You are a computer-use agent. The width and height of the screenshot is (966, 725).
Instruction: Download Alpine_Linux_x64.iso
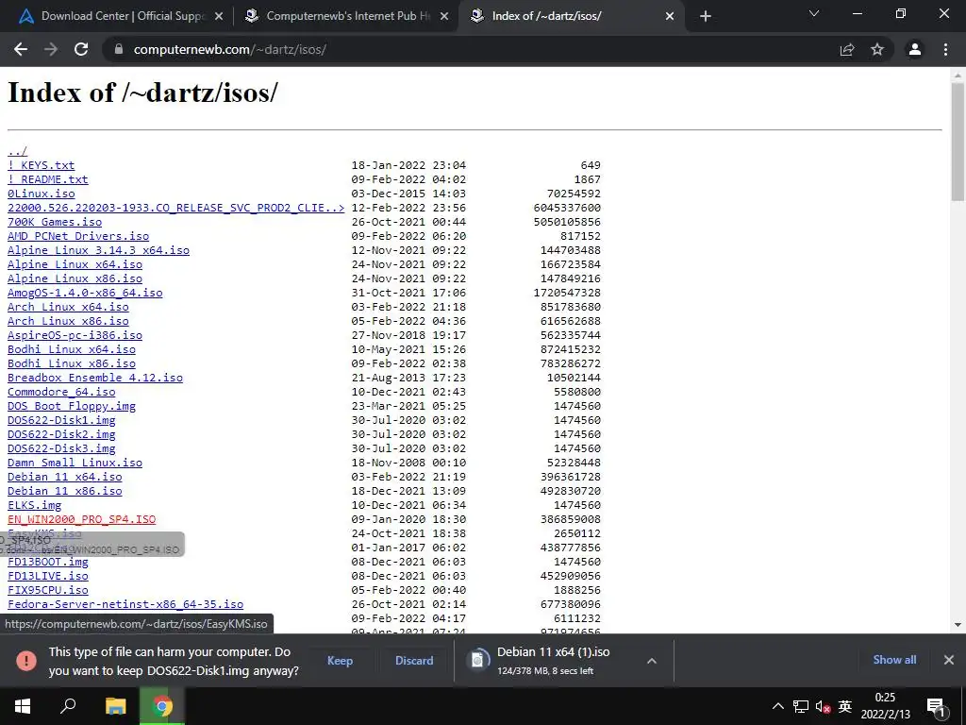[x=75, y=264]
